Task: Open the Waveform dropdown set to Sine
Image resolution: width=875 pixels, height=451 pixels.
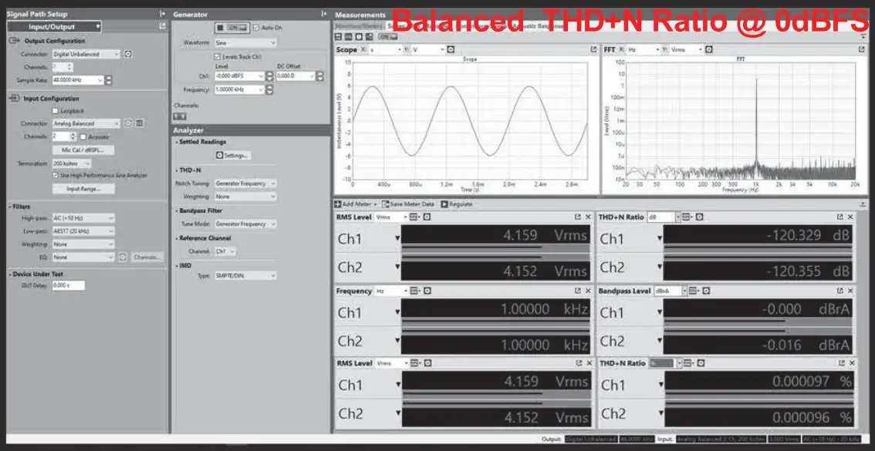Action: [245, 43]
